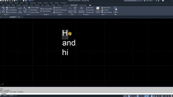
Task: Click List Xdata
Action: coord(105,10)
